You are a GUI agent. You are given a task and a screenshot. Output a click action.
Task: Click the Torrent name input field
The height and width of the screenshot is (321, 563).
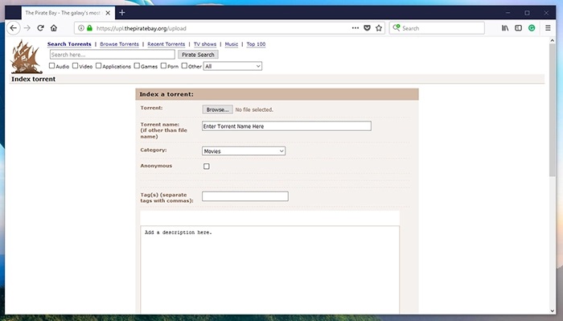[x=286, y=126]
